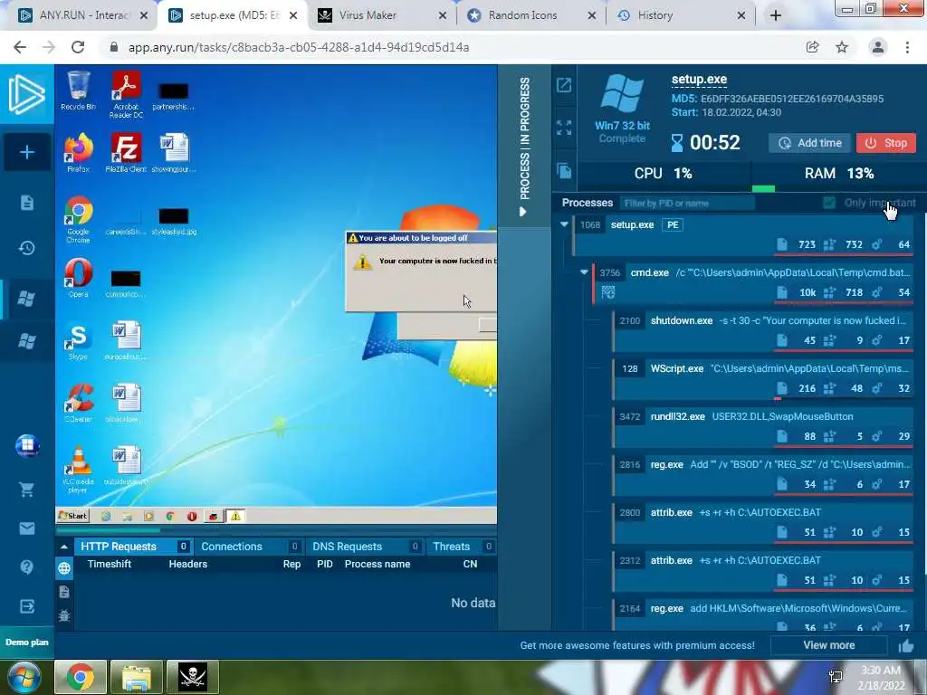Open the pirate skull taskbar app

193,677
